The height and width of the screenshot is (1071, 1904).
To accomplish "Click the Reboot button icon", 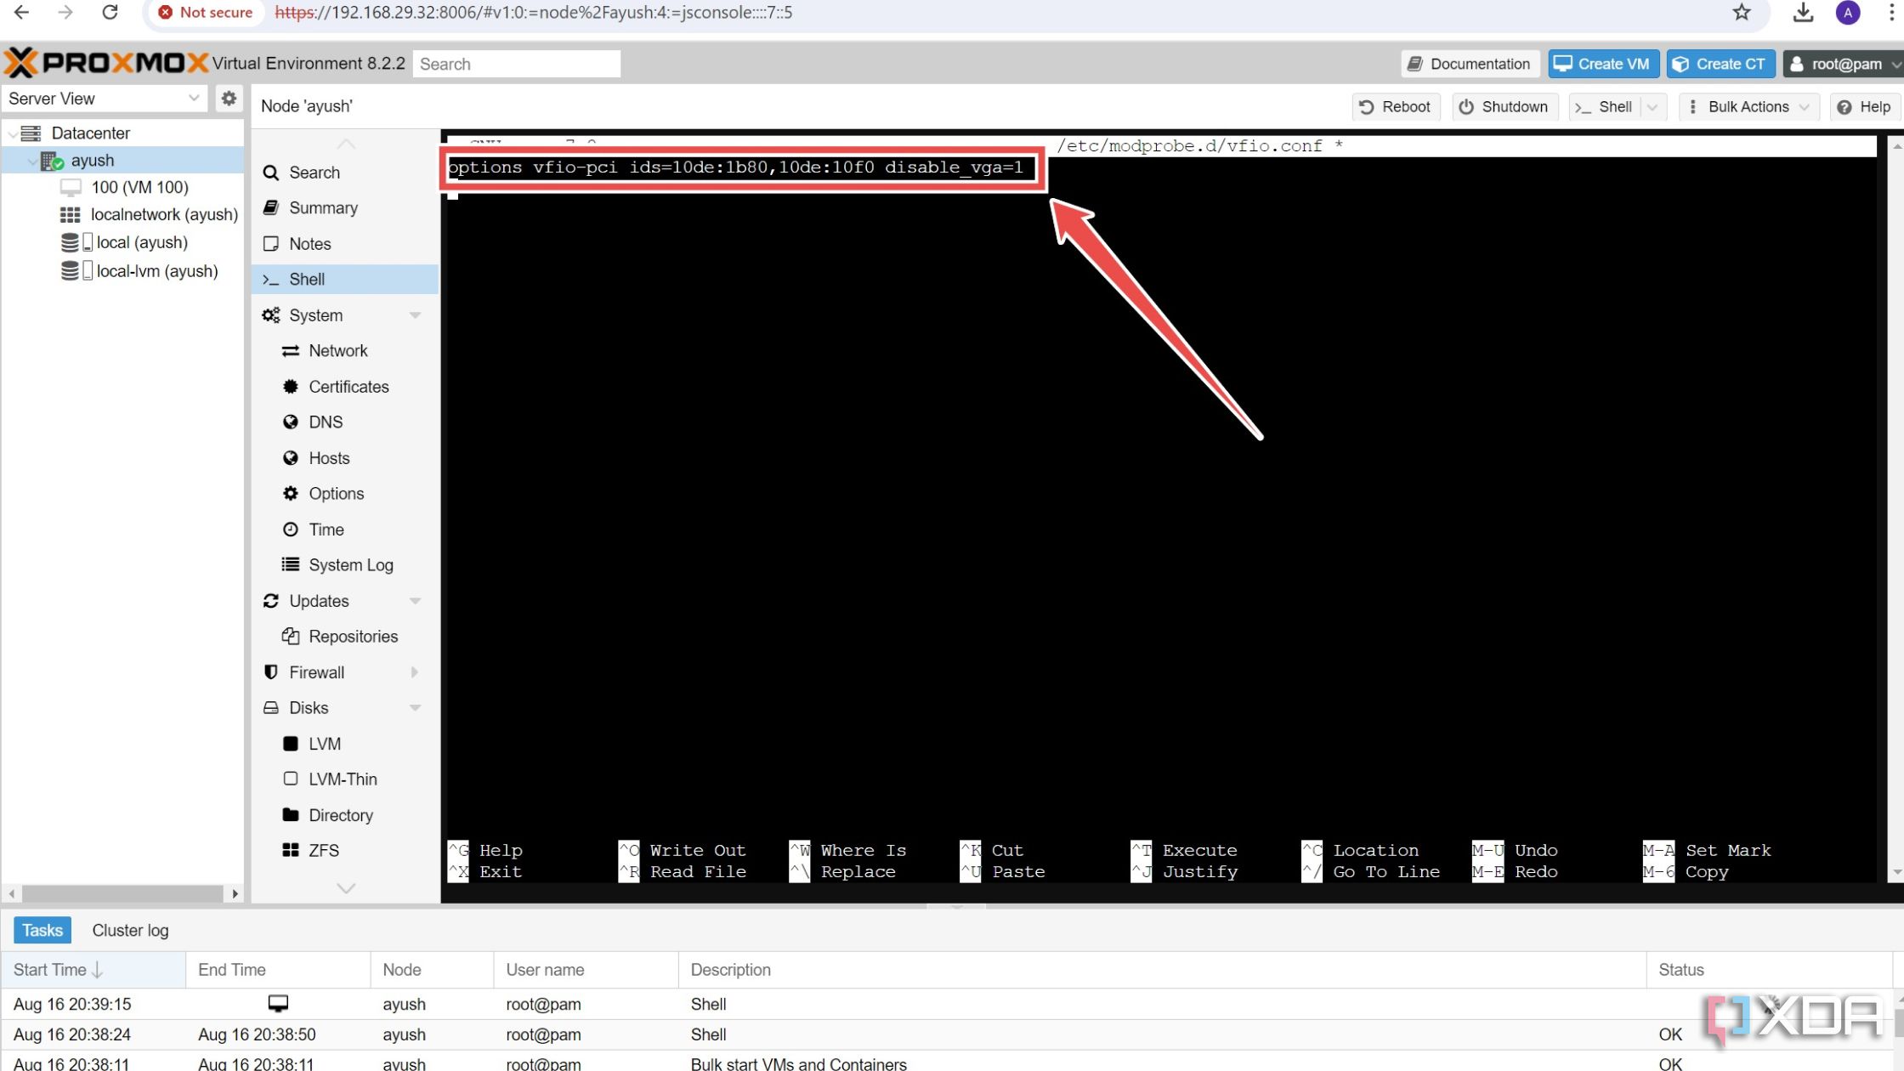I will tap(1365, 106).
